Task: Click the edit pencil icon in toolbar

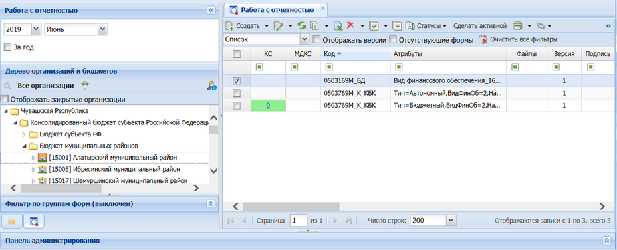Action: [279, 26]
